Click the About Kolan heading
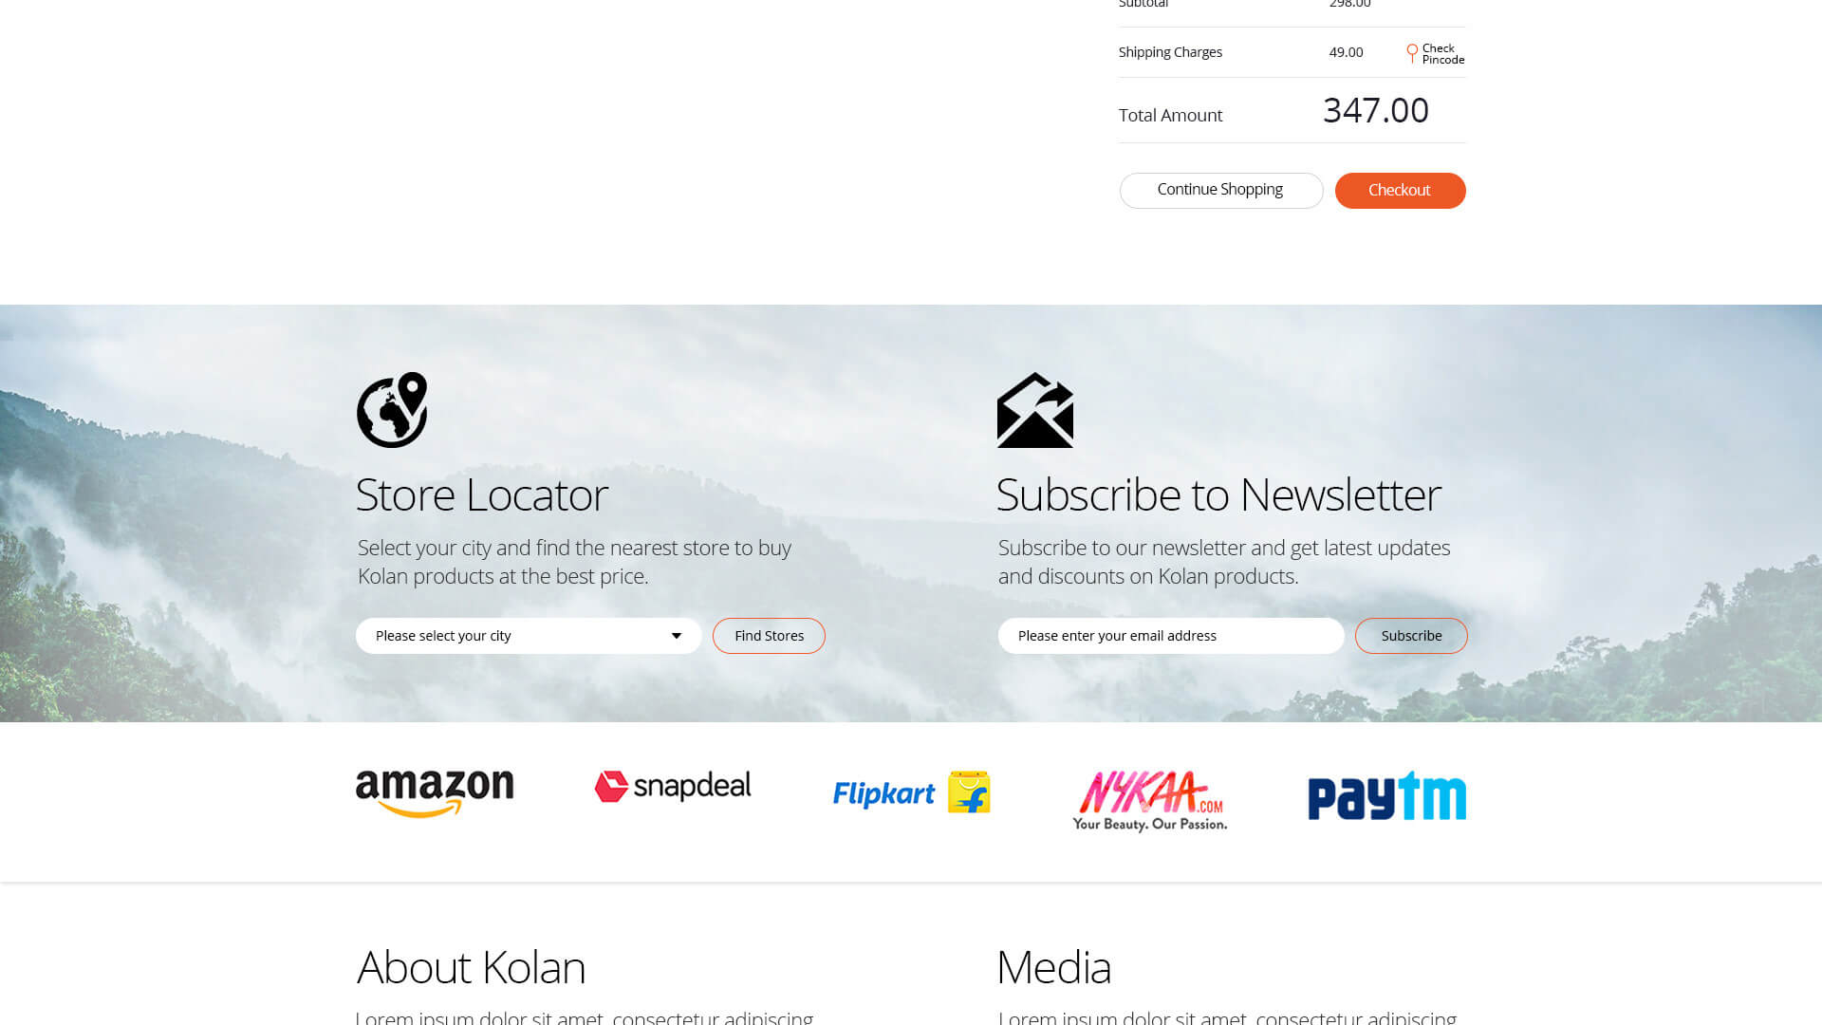Viewport: 1822px width, 1025px height. coord(471,967)
